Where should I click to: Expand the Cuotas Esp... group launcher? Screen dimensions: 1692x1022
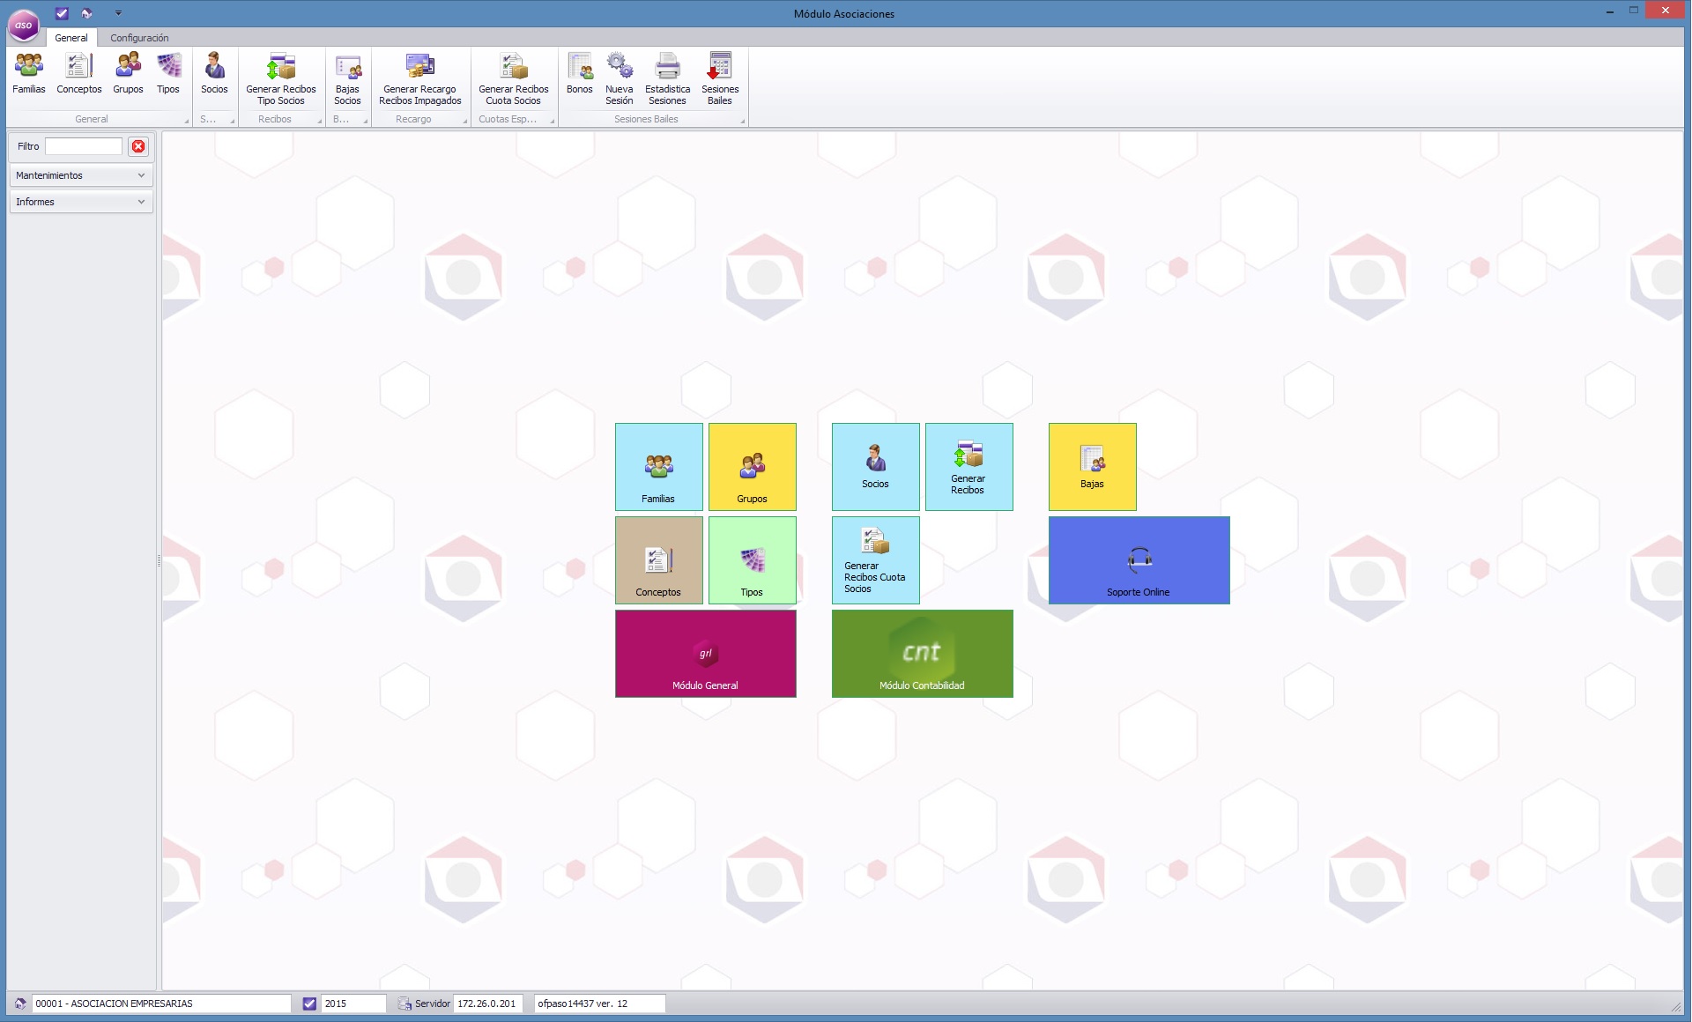point(553,121)
